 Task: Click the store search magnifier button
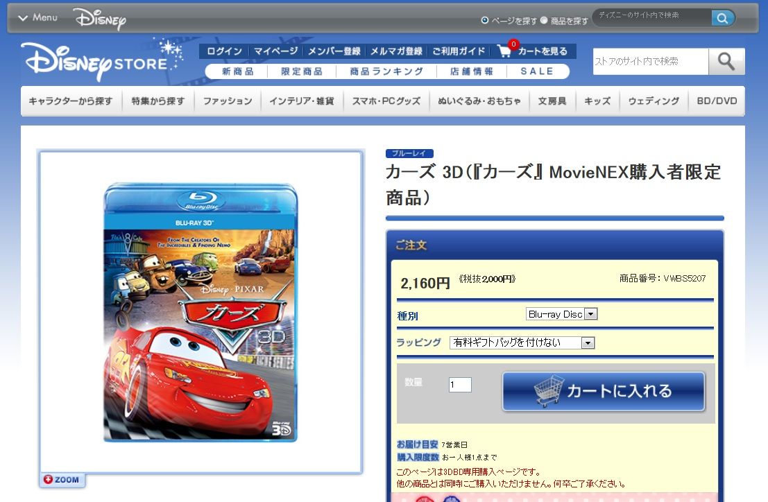click(x=726, y=61)
